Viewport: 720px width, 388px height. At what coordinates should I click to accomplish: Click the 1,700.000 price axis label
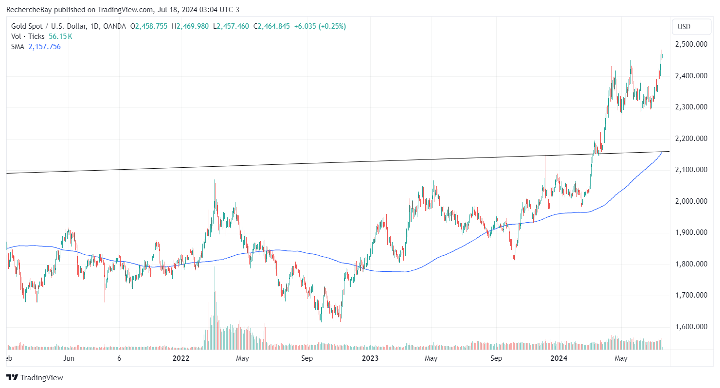691,295
